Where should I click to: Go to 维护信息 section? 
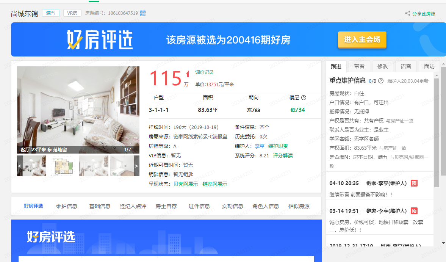click(x=67, y=206)
